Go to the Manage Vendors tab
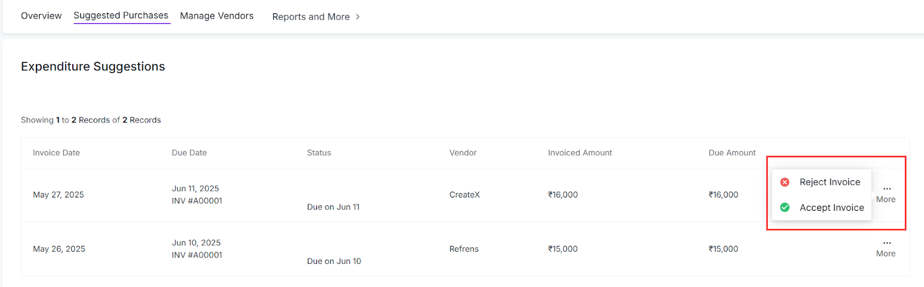 coord(217,16)
